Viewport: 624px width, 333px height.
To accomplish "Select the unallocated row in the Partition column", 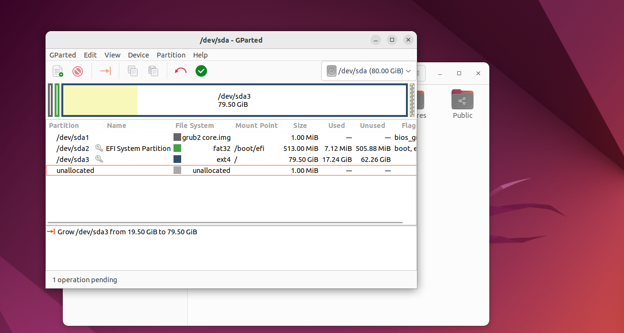I will 75,171.
